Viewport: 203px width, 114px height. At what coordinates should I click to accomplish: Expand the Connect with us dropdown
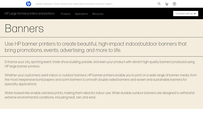point(186,14)
